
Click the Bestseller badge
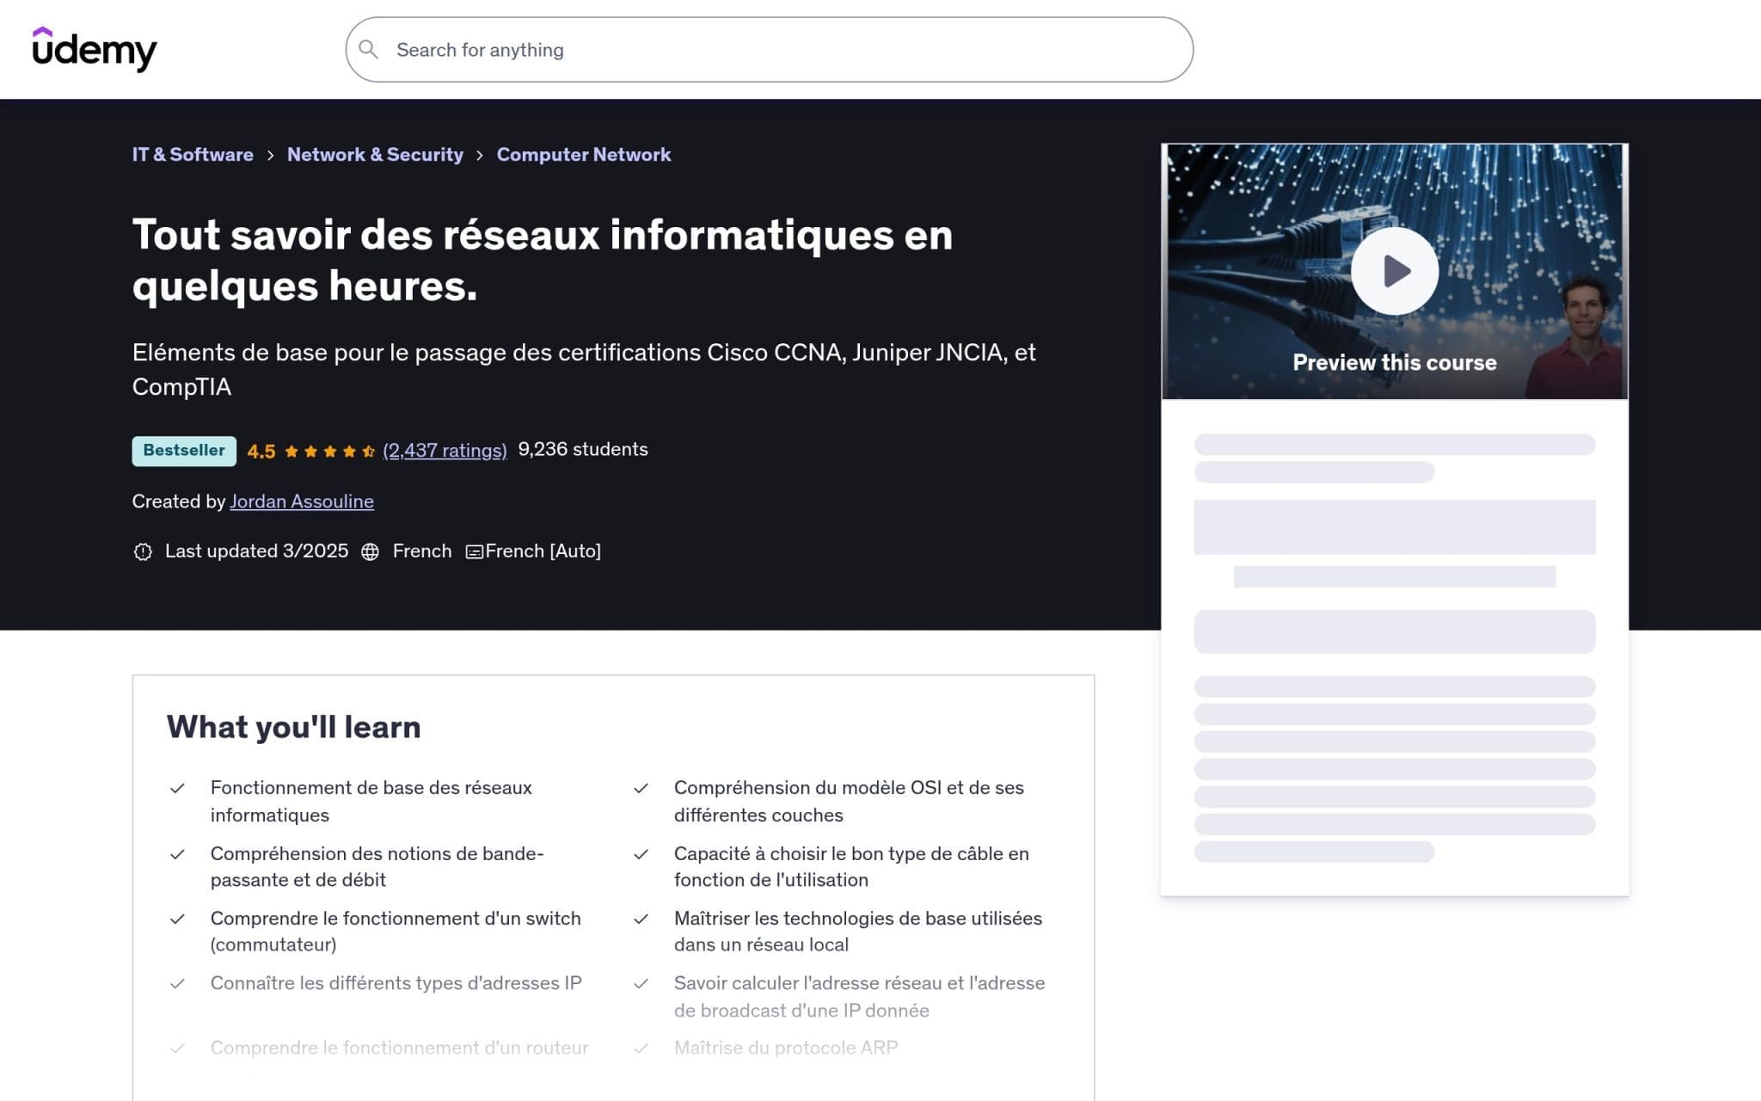[x=184, y=451]
